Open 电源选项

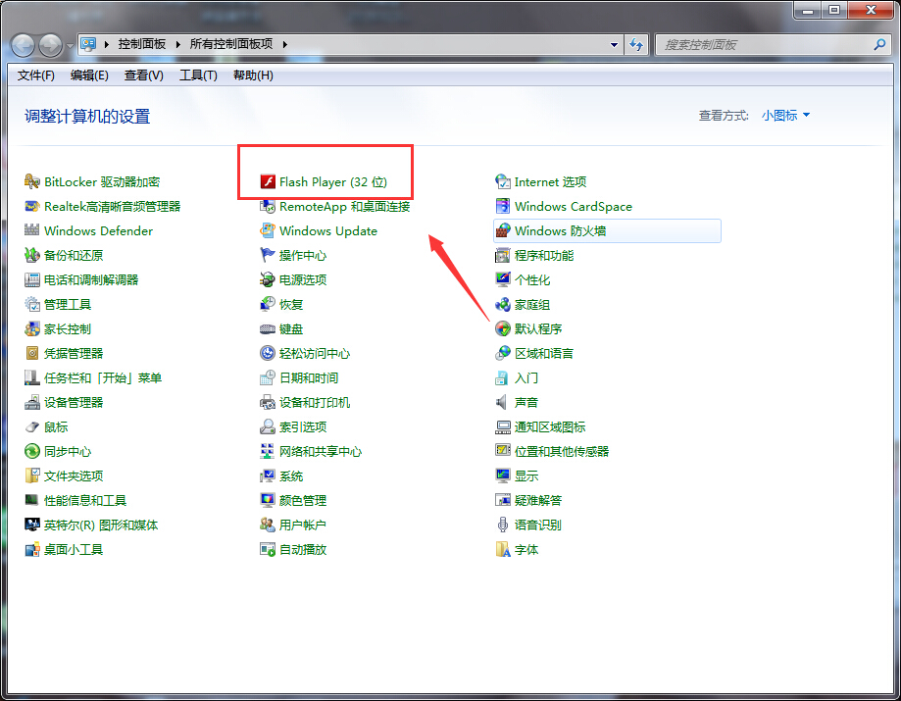[306, 279]
